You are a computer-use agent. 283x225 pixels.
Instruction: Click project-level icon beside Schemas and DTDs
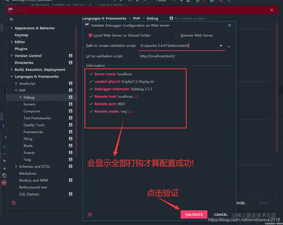[71, 166]
